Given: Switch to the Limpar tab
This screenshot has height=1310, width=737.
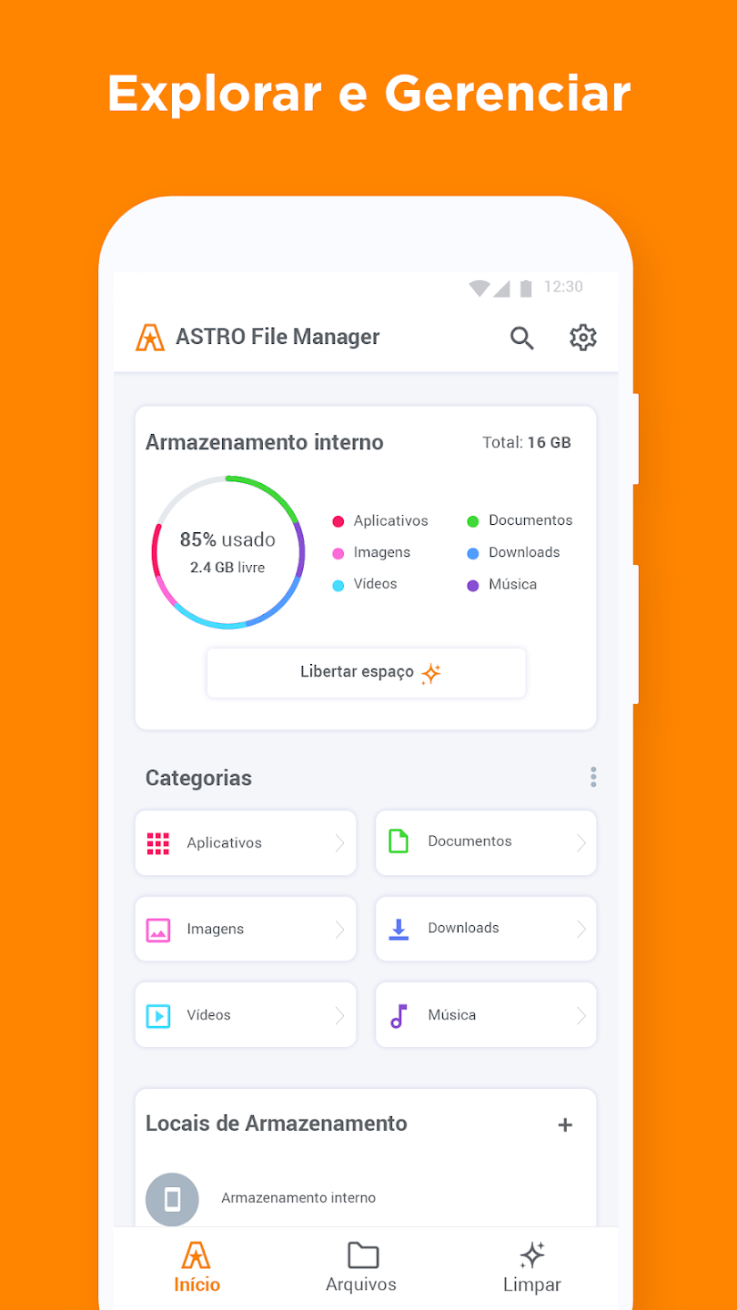Looking at the screenshot, I should tap(532, 1266).
